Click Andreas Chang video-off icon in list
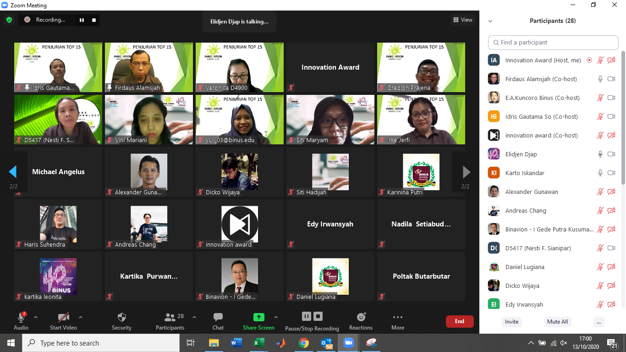 pyautogui.click(x=611, y=210)
